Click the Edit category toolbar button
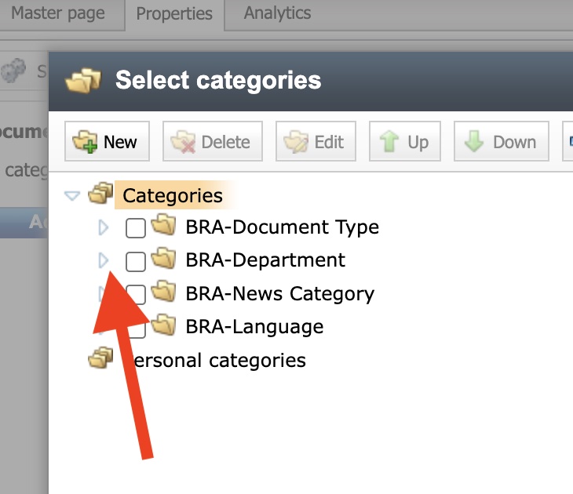573x494 pixels. click(x=316, y=142)
